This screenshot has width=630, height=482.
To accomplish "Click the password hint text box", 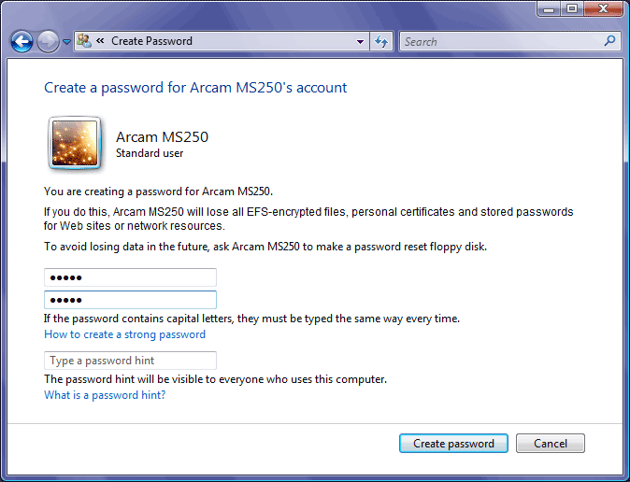I will [x=130, y=361].
